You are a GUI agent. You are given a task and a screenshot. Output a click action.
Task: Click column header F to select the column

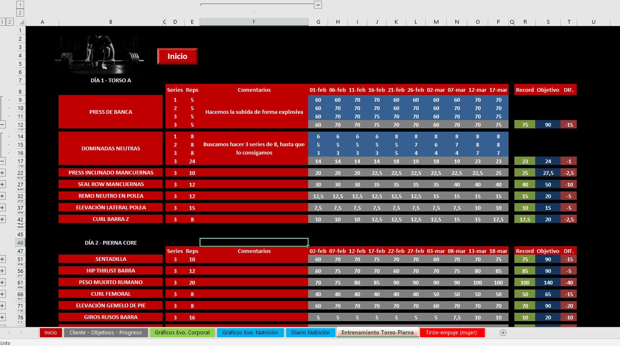click(x=254, y=22)
